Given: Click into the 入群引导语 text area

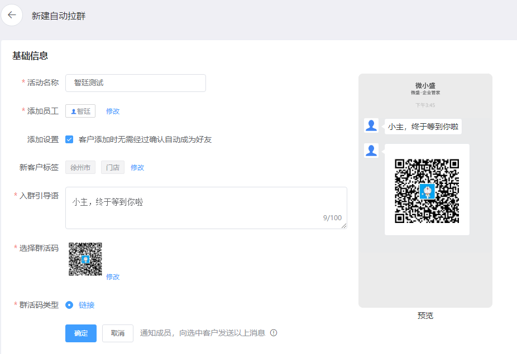Looking at the screenshot, I should [206, 208].
